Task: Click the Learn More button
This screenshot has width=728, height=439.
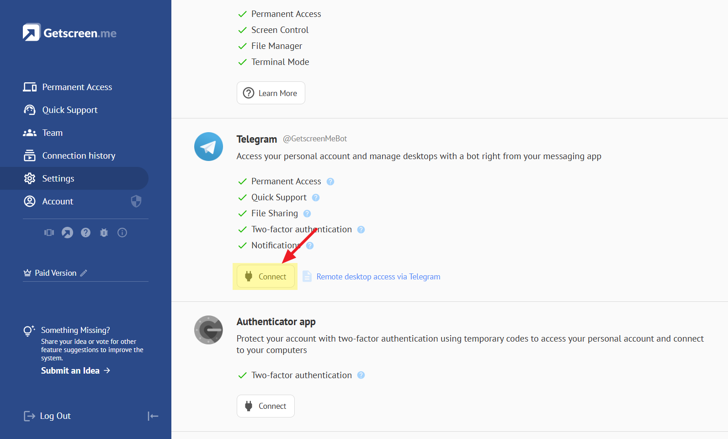Action: 271,93
